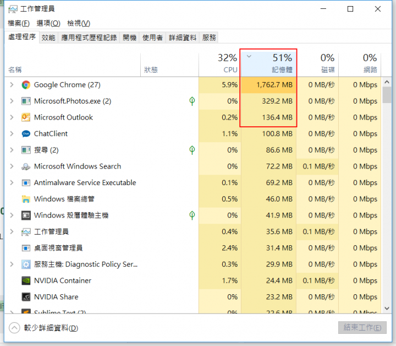
Task: Click 較少詳細資料(D) to collapse view
Action: coord(43,328)
